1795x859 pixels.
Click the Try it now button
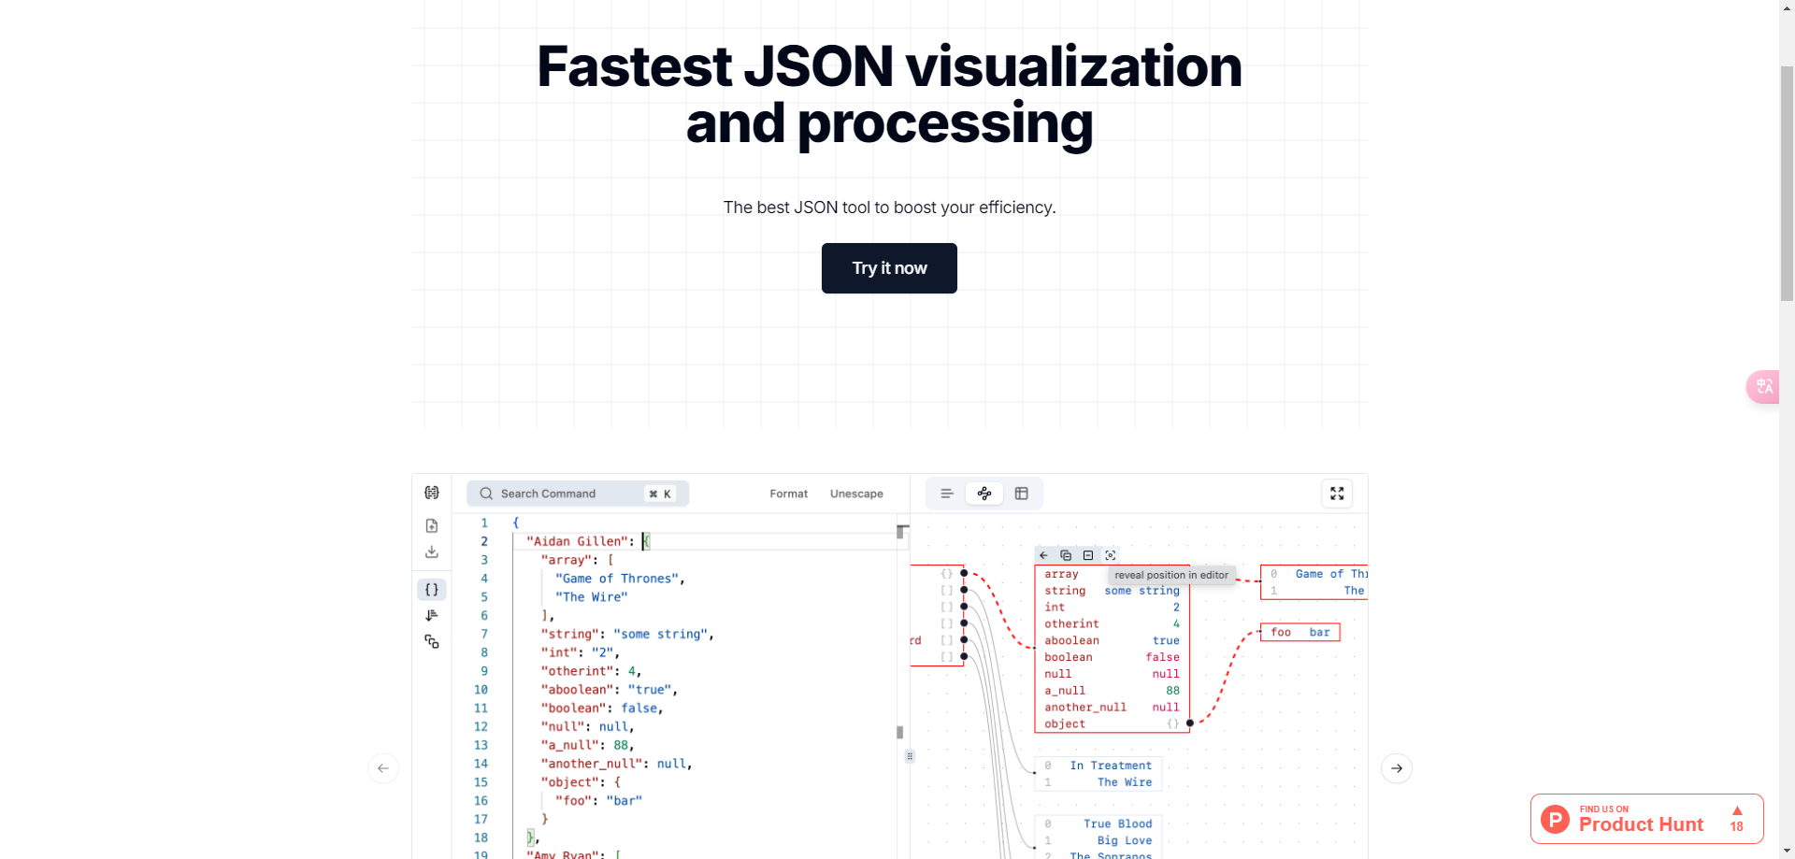click(889, 268)
